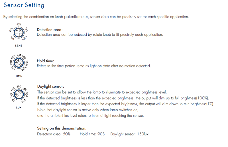Click the Daylight sensor: heading
This screenshot has height=147, width=228.
coord(51,86)
